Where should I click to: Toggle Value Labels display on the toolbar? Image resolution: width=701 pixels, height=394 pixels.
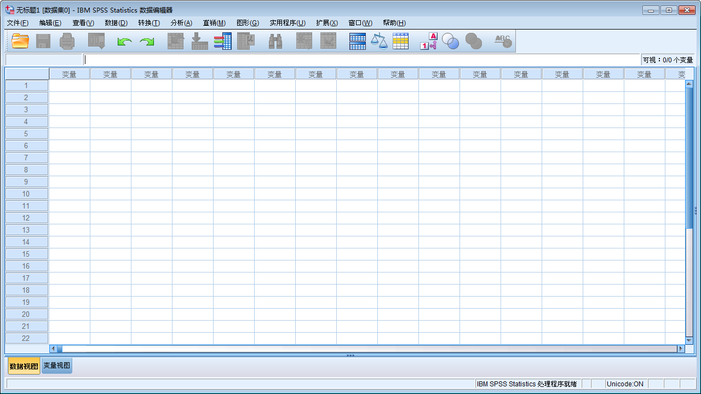(x=428, y=41)
